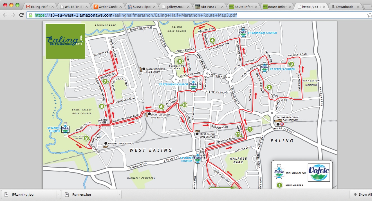The height and width of the screenshot is (201, 372).
Task: Click the Ealing Half Marathon 2013 logo
Action: (65, 41)
